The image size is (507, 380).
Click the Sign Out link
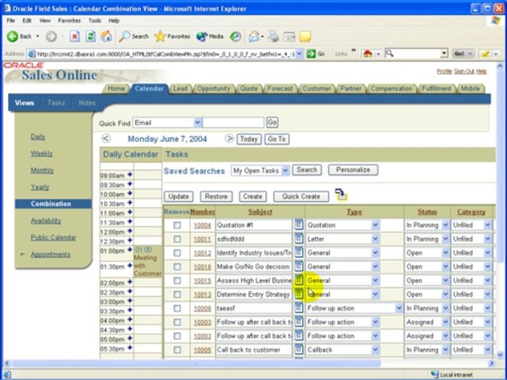464,71
